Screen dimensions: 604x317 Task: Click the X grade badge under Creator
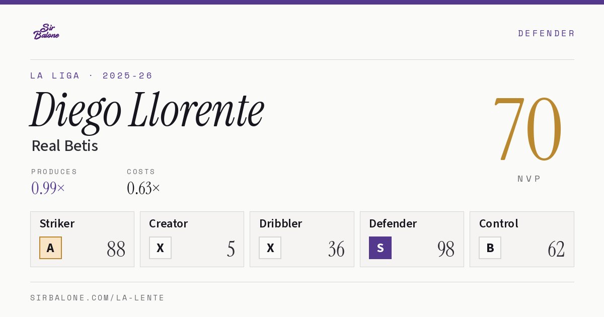[160, 248]
